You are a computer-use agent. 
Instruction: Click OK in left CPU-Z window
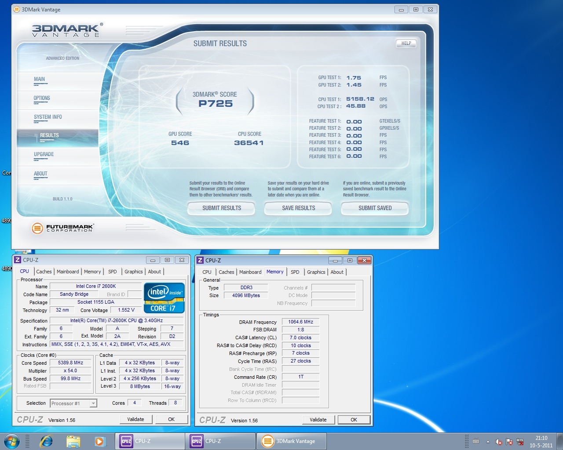tap(172, 419)
